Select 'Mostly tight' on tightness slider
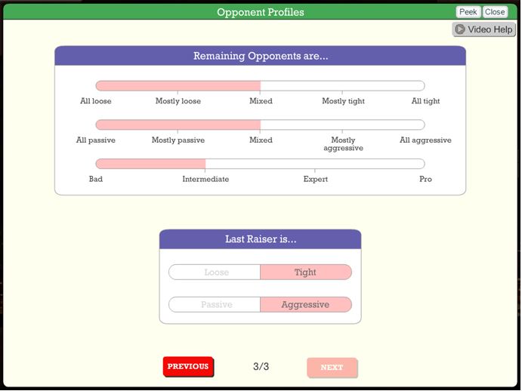 click(x=343, y=101)
